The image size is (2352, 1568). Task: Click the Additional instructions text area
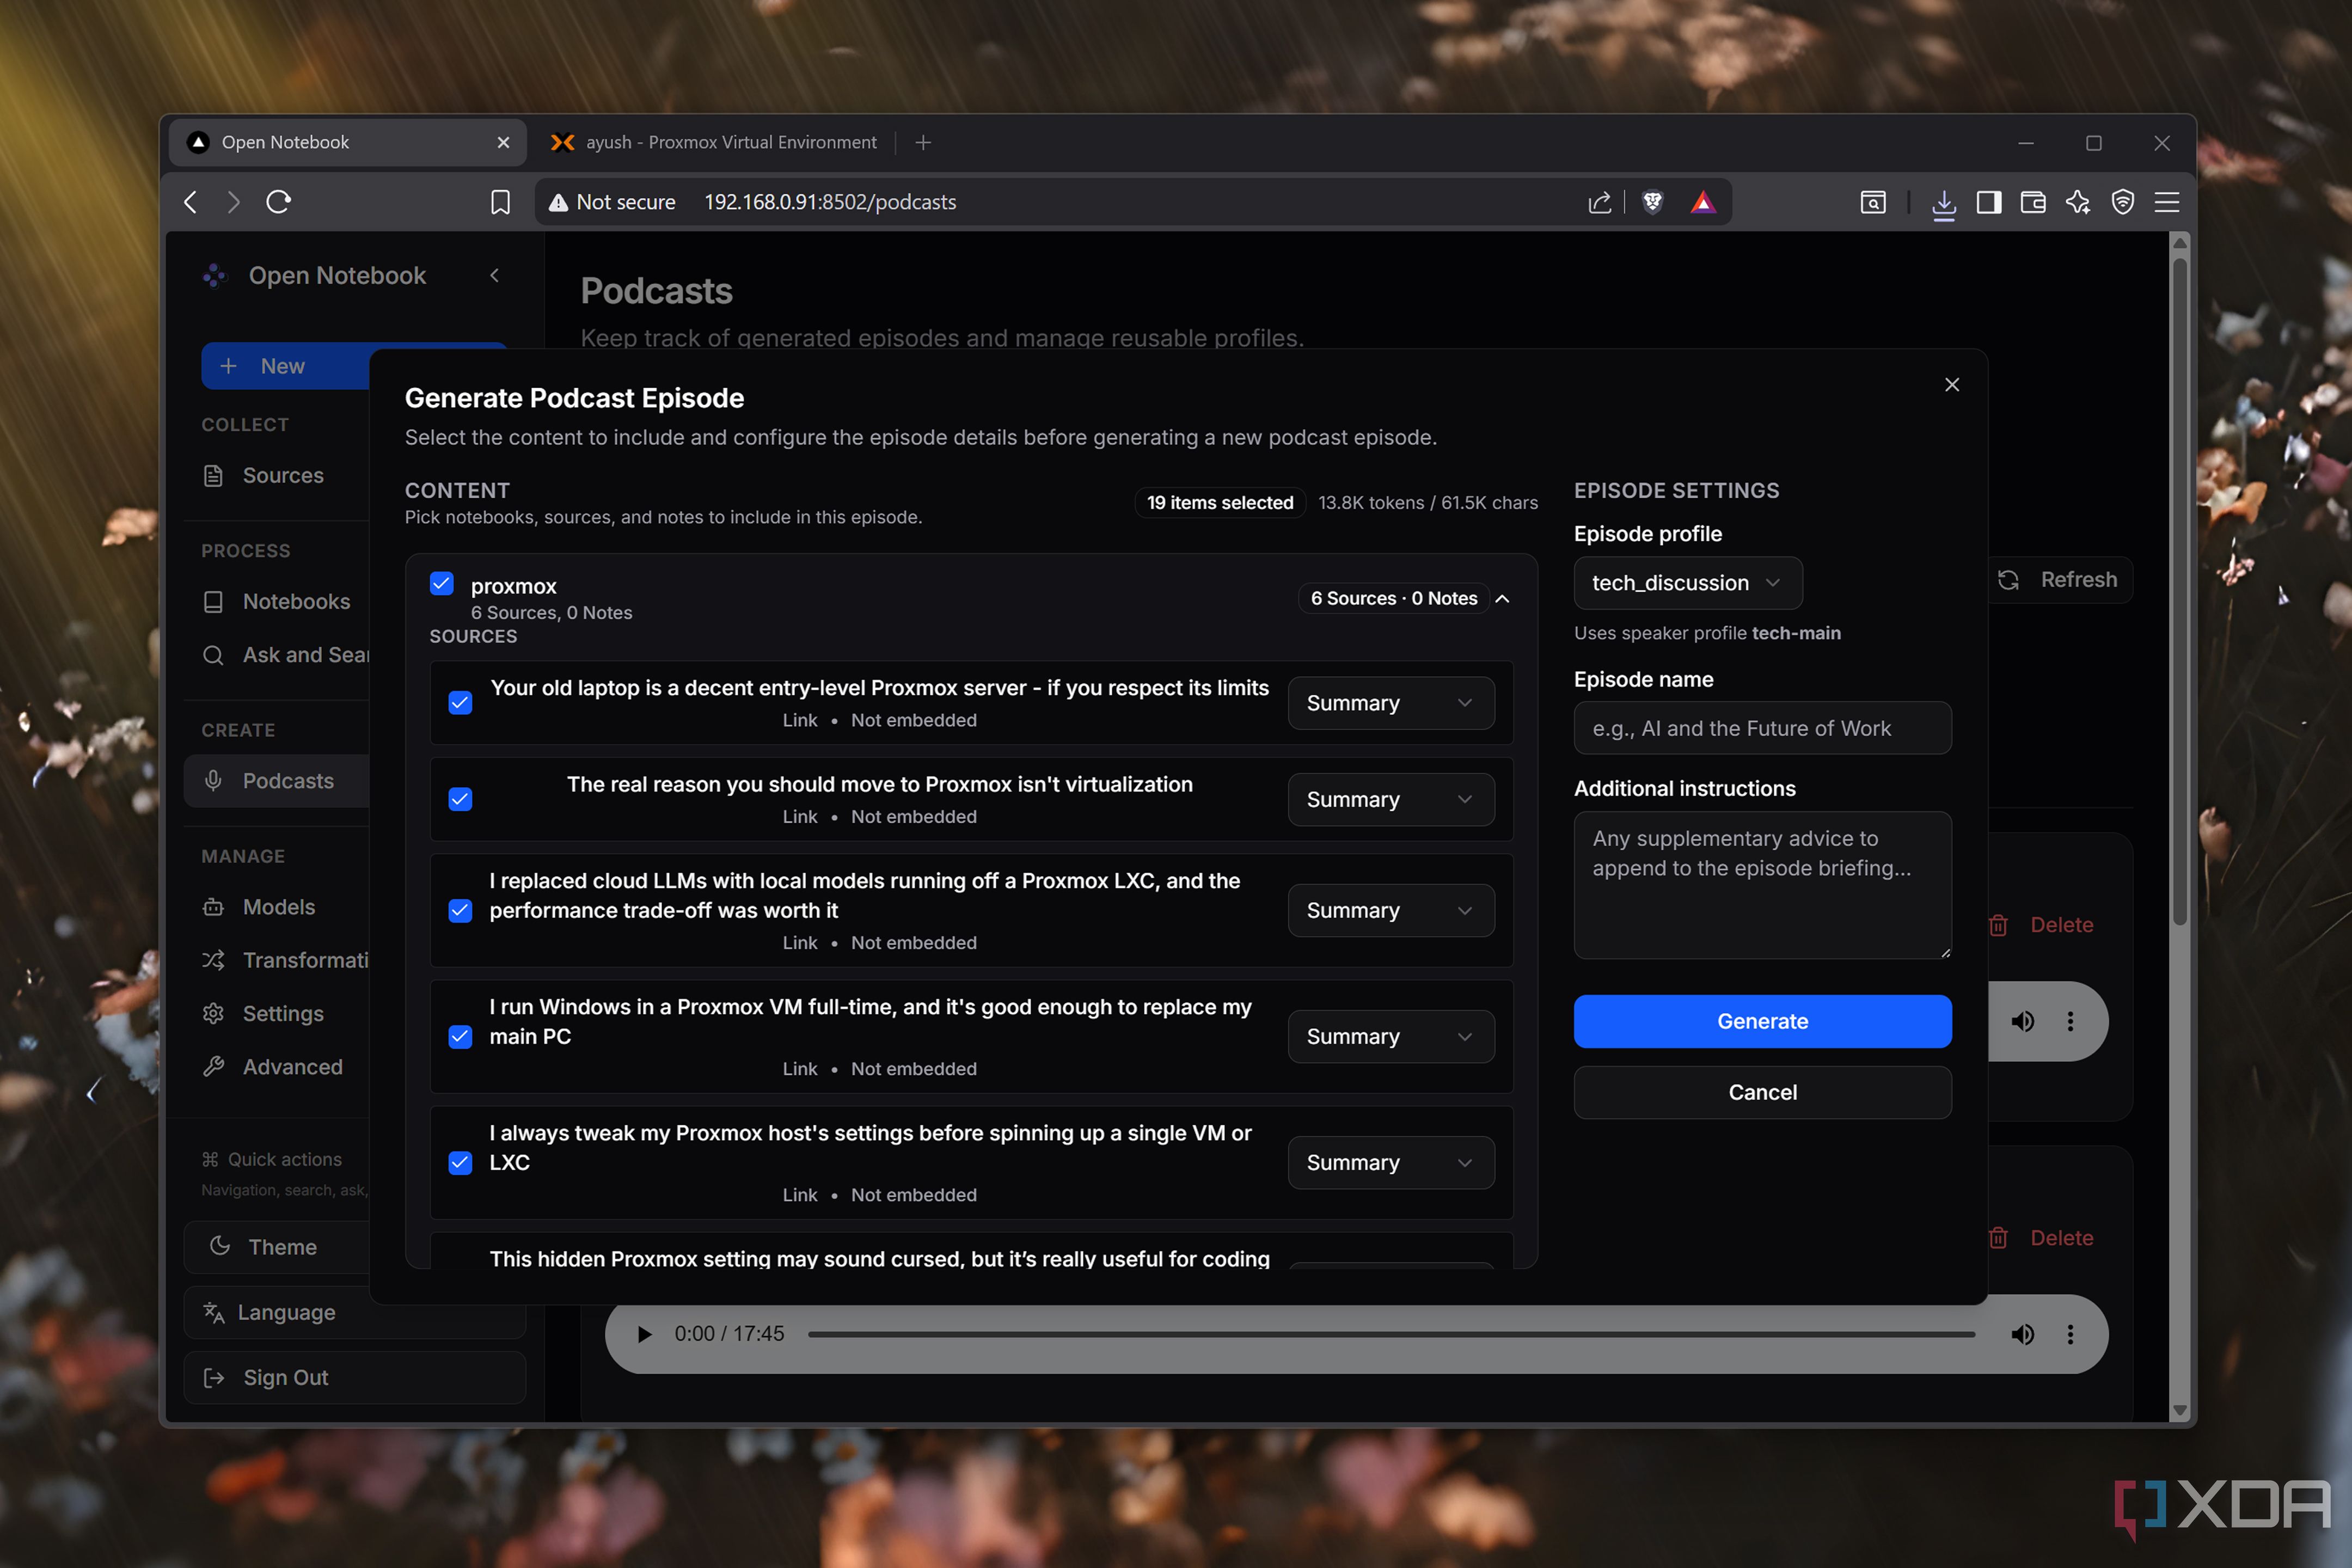coord(1762,885)
